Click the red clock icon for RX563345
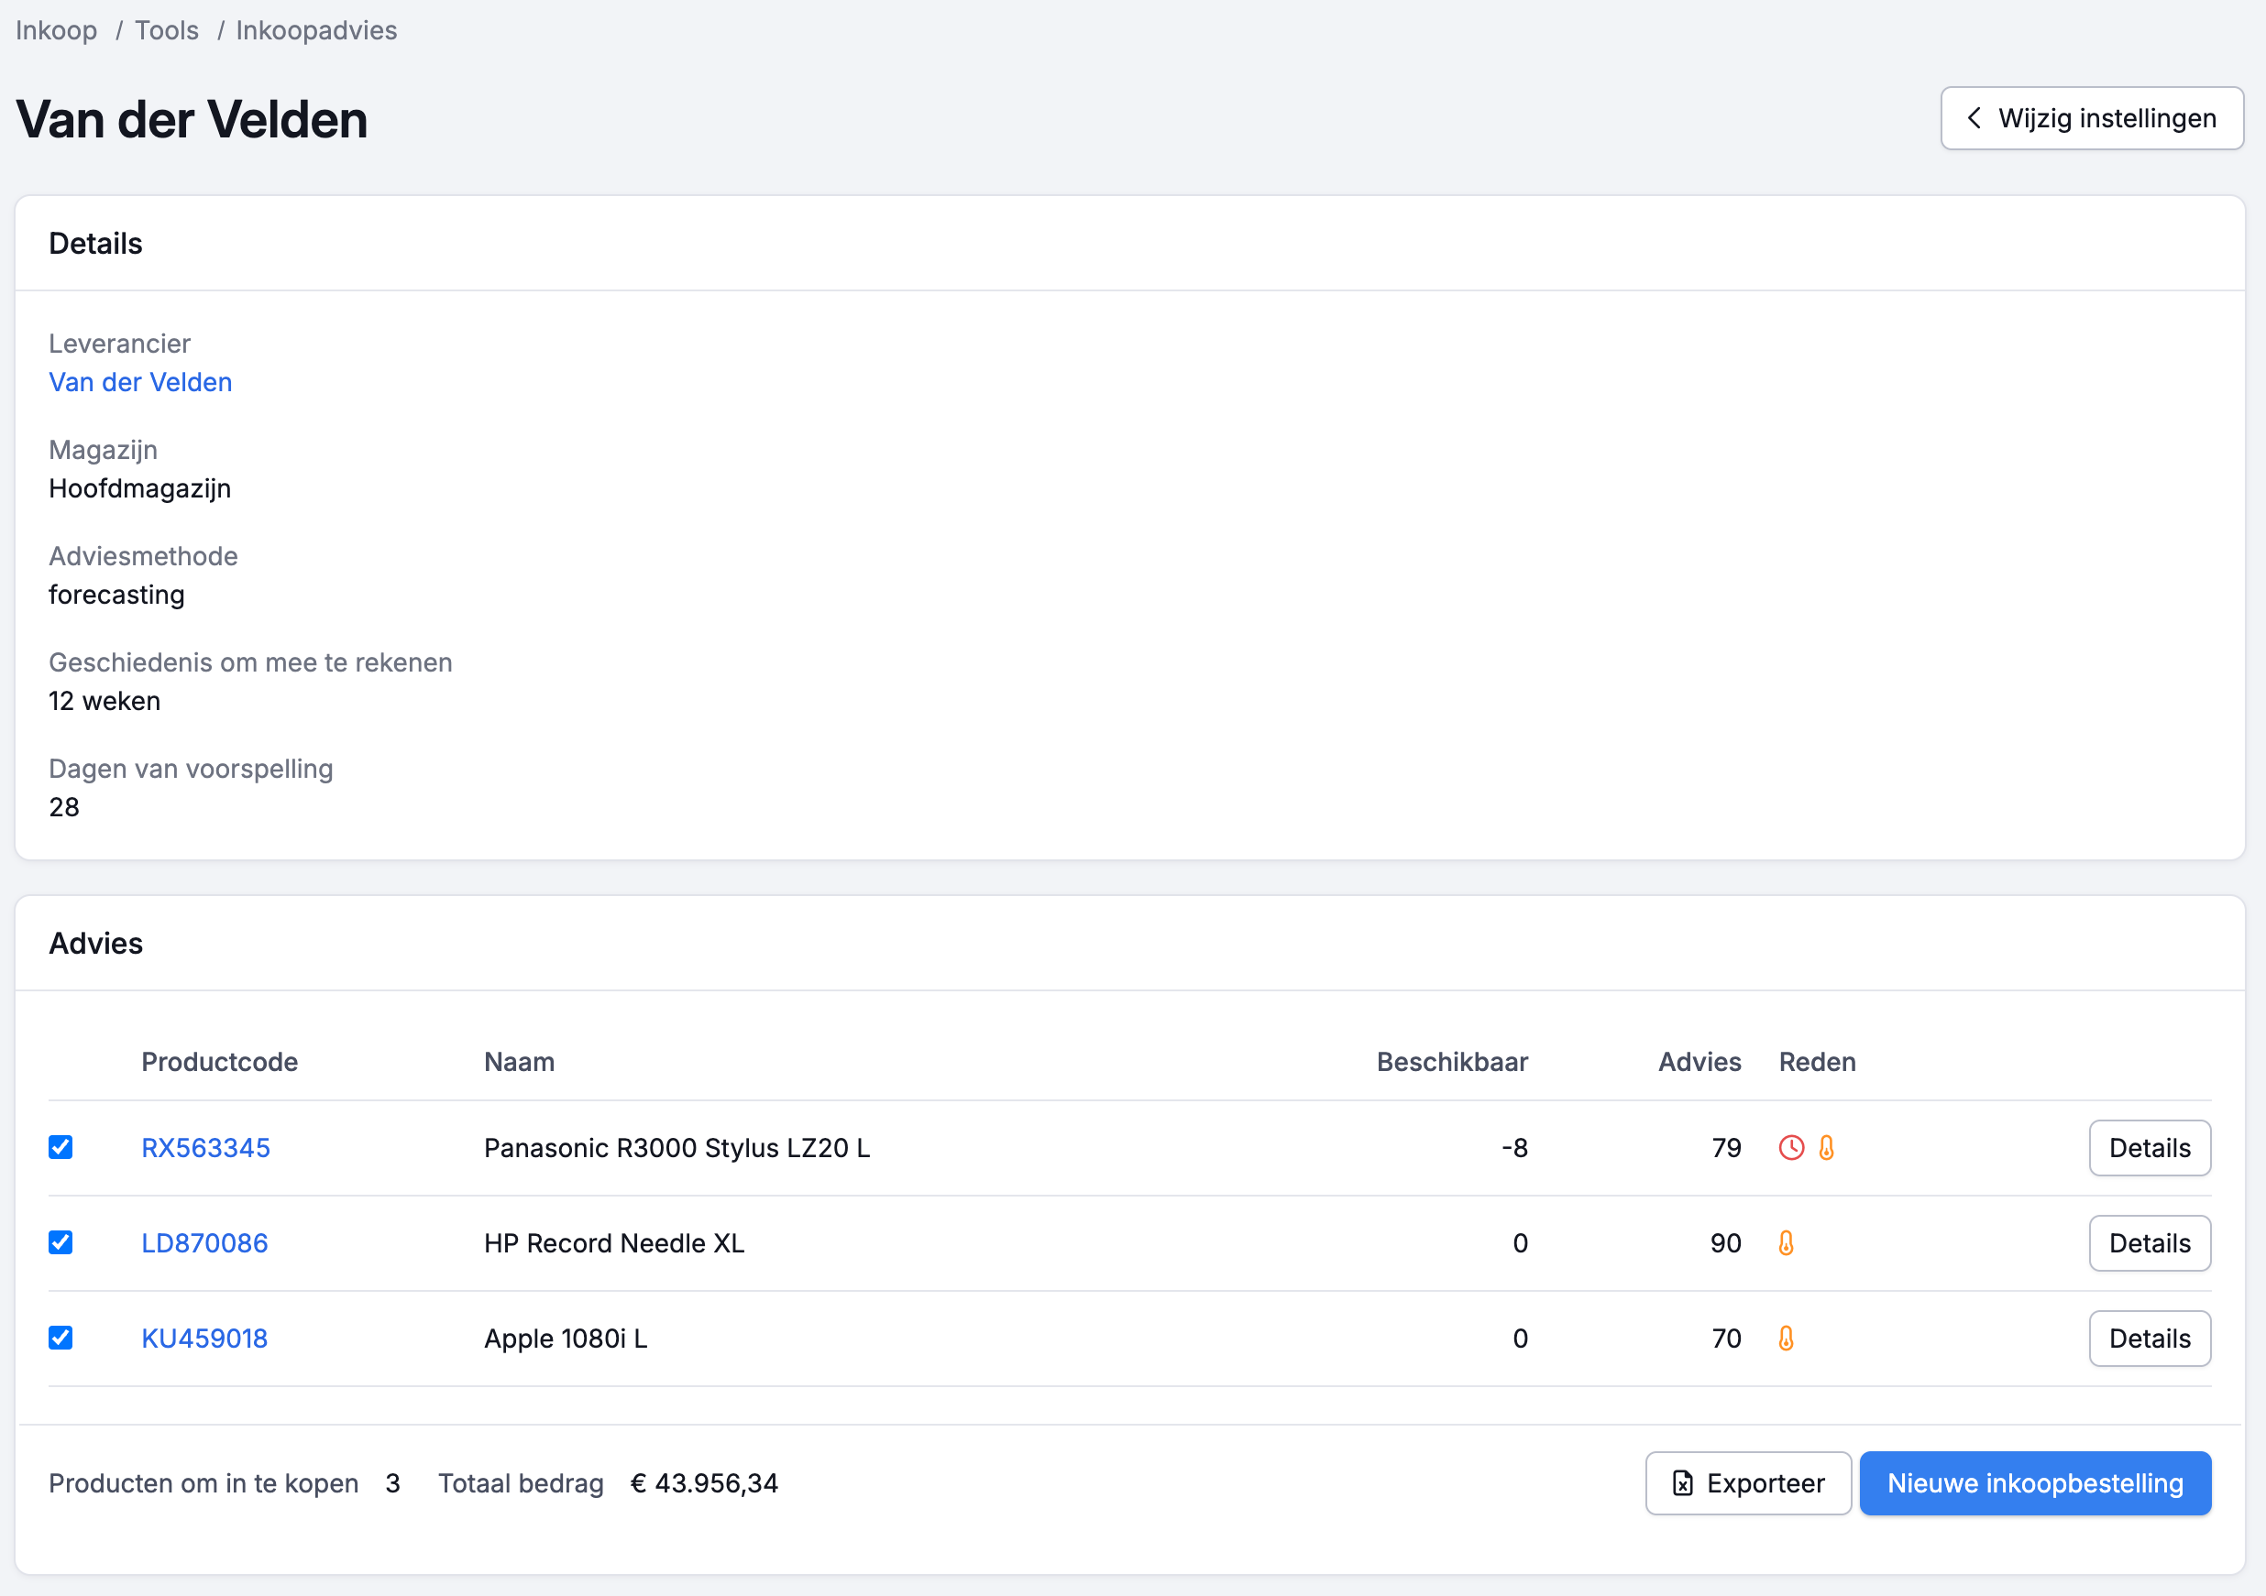This screenshot has height=1596, width=2266. (x=1791, y=1147)
